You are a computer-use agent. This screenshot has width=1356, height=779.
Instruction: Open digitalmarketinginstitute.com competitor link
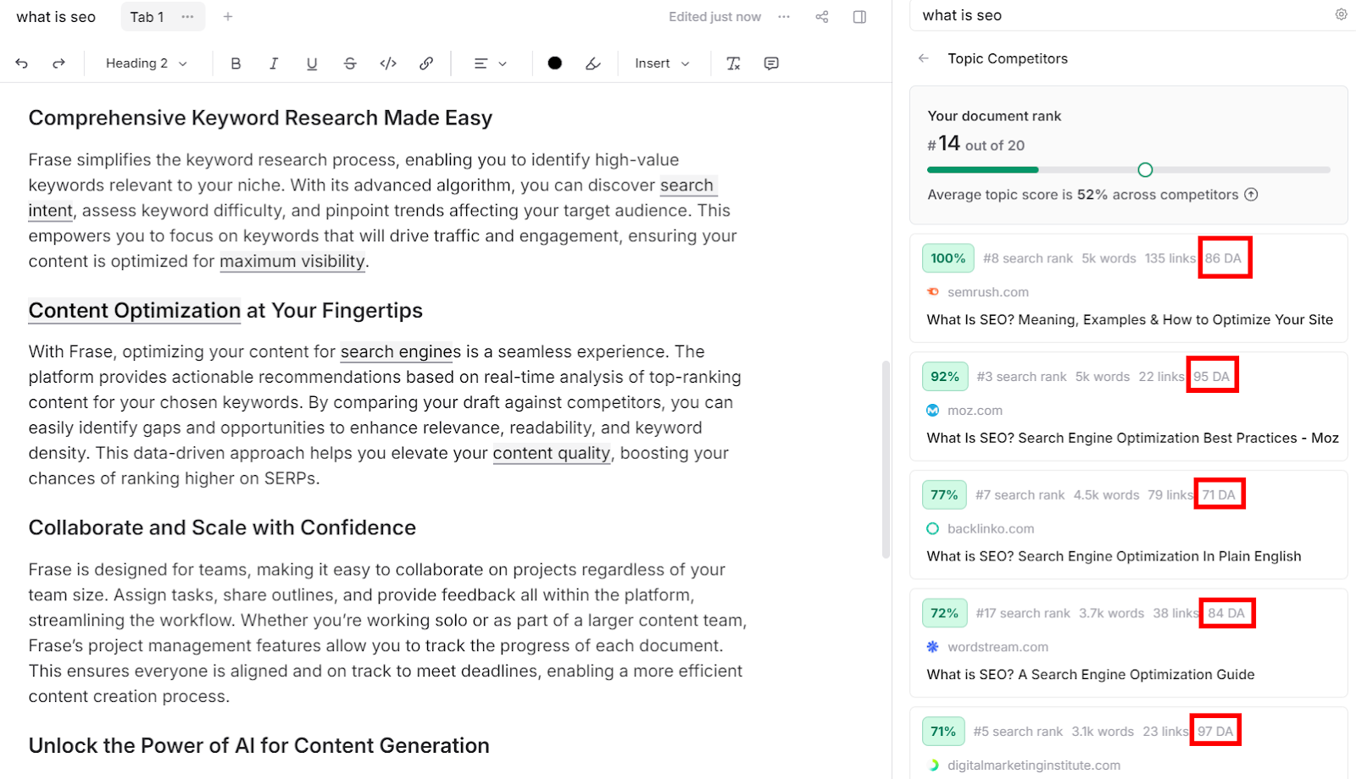[x=1034, y=765]
